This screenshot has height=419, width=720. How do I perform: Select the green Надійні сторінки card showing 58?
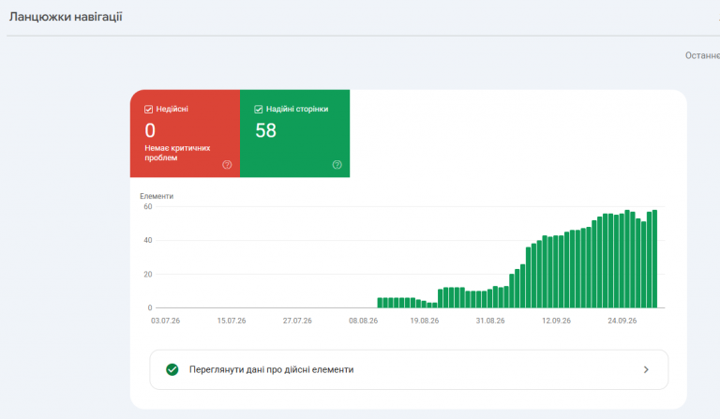tap(294, 133)
